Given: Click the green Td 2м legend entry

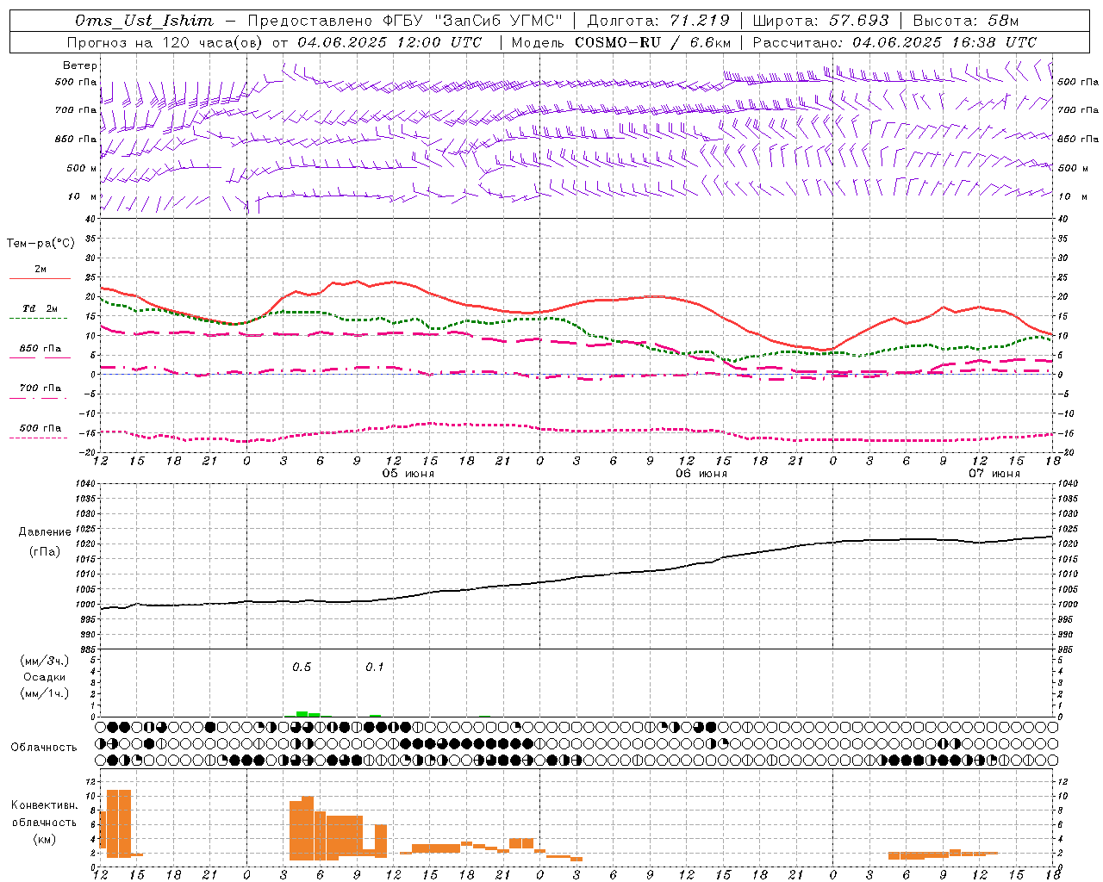Looking at the screenshot, I should (x=40, y=308).
